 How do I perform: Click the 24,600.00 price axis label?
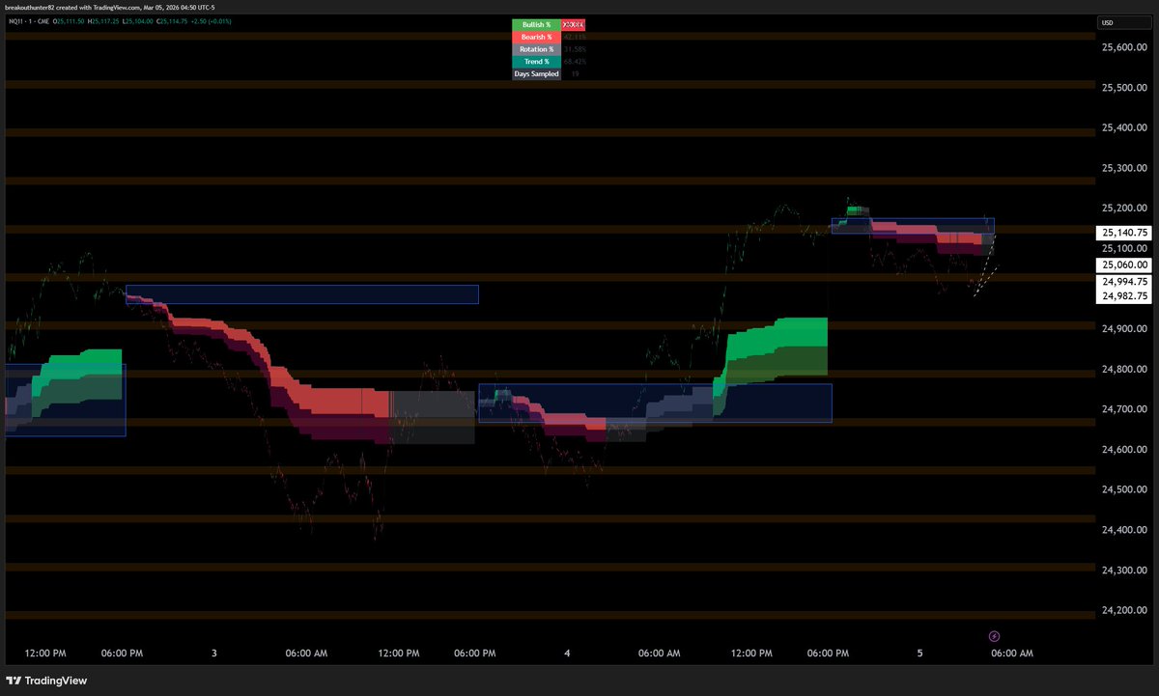coord(1124,450)
